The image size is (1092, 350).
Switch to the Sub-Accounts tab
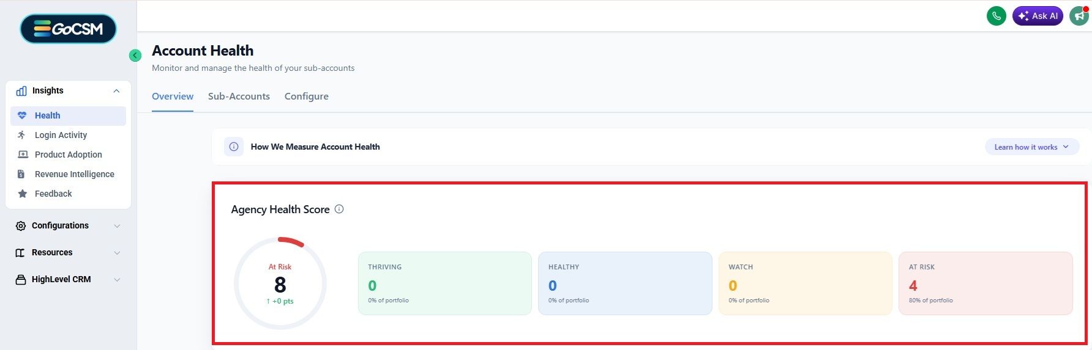click(x=239, y=97)
